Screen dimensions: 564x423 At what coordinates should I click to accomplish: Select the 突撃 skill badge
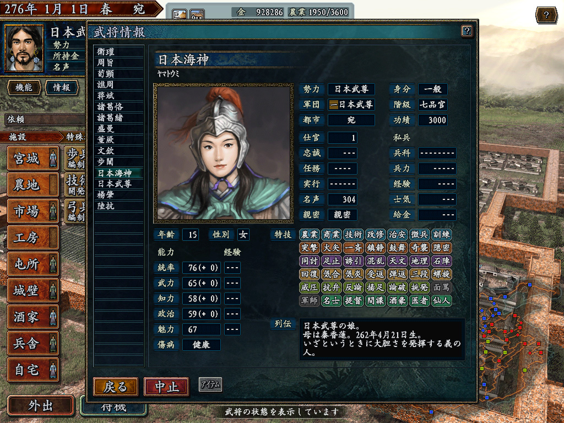310,248
